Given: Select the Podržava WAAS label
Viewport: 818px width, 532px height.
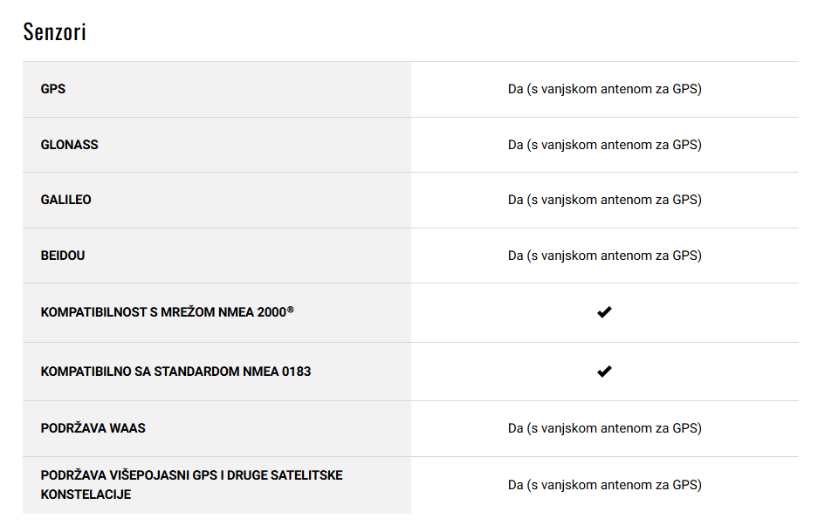Looking at the screenshot, I should click(x=93, y=428).
